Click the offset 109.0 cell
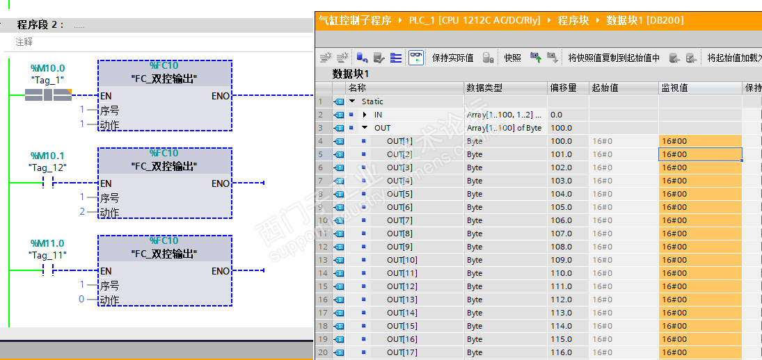Viewport: 762px width, 360px height. 568,260
